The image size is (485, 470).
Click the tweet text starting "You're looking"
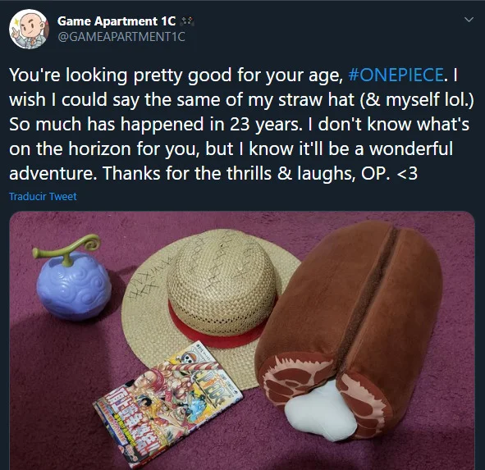(241, 125)
